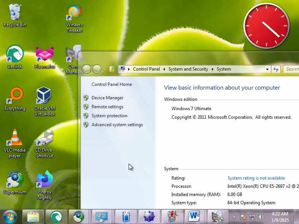
Task: Click the 64-bit Operating System value
Action: tap(251, 203)
